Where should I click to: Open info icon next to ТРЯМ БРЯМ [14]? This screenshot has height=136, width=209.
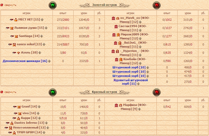[44, 133]
